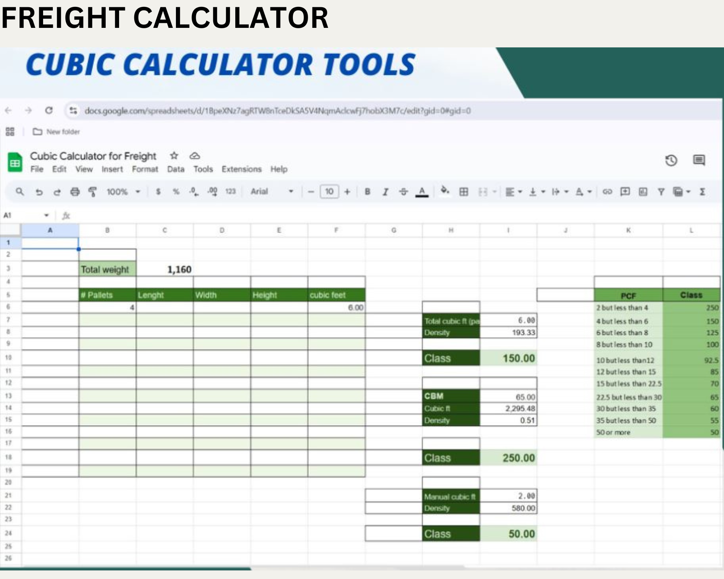Screen dimensions: 724x579
Task: Open version history clock icon
Action: (x=671, y=160)
